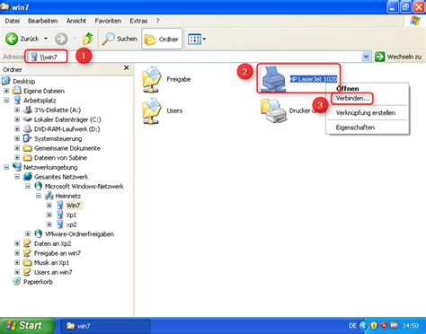Viewport: 426px width, 334px height.
Task: Open the views (Ansichten) icon menu
Action: pyautogui.click(x=194, y=39)
